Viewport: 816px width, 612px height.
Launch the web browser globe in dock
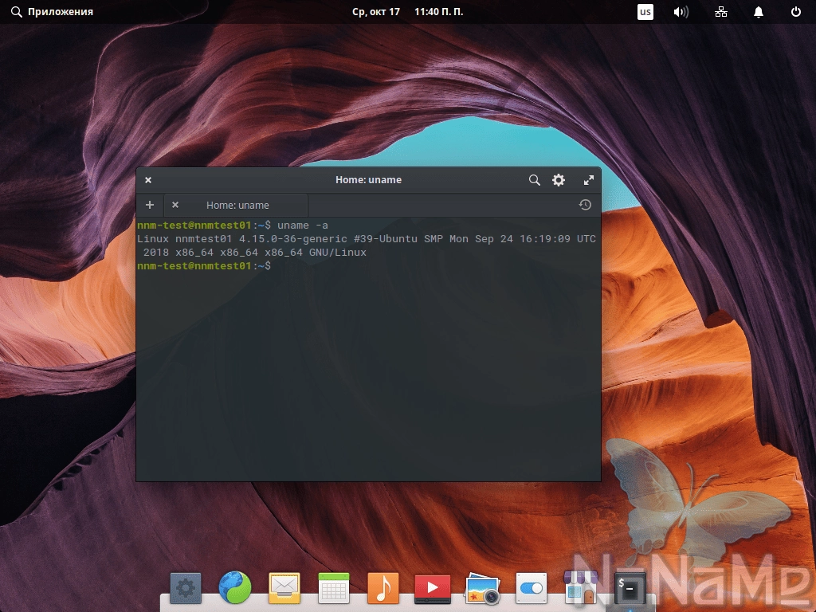pos(235,587)
